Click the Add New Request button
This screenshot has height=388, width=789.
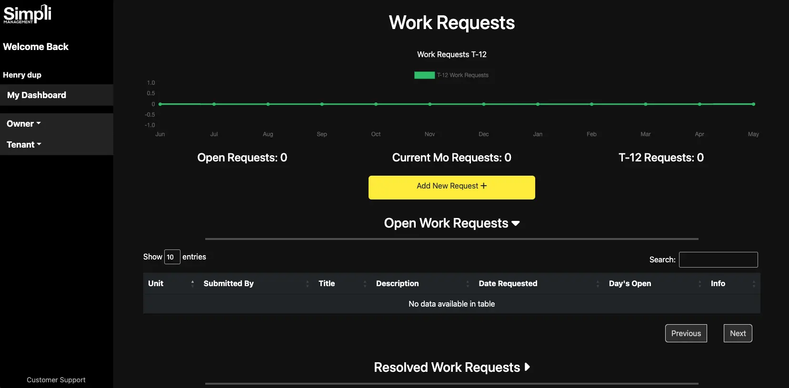tap(452, 188)
